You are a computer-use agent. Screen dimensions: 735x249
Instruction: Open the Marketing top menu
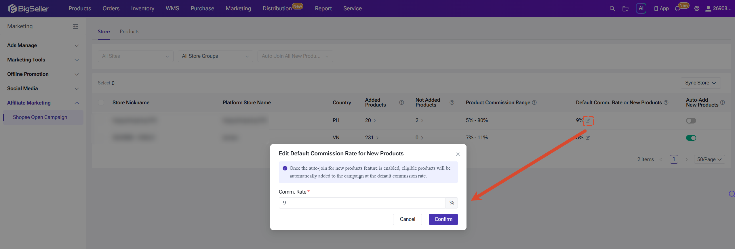point(238,9)
